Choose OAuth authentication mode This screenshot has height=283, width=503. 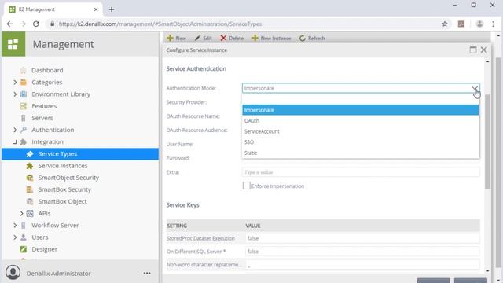[361, 120]
